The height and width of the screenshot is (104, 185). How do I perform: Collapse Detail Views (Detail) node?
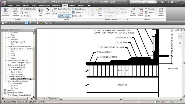pos(5,70)
